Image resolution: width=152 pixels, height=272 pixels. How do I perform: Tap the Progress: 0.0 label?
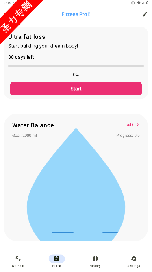[128, 136]
